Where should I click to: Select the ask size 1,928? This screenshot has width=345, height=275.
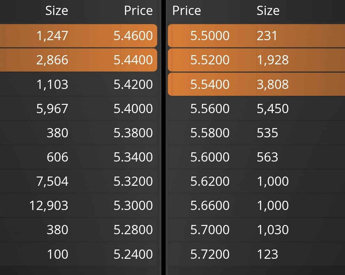coord(272,60)
